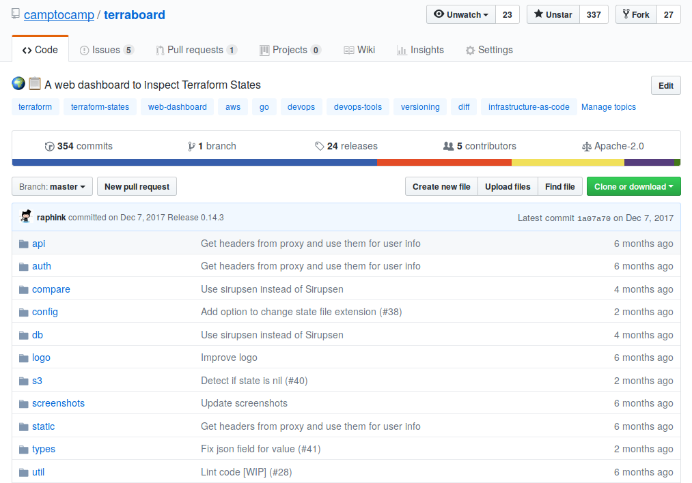Image resolution: width=692 pixels, height=483 pixels.
Task: Open the Settings tab
Action: pos(489,50)
